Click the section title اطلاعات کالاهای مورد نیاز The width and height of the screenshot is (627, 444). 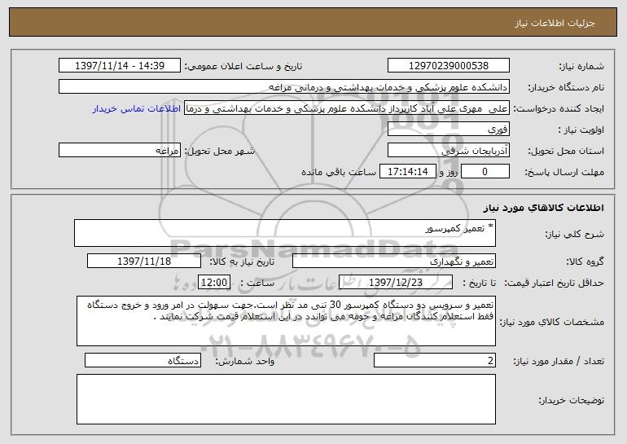[543, 208]
